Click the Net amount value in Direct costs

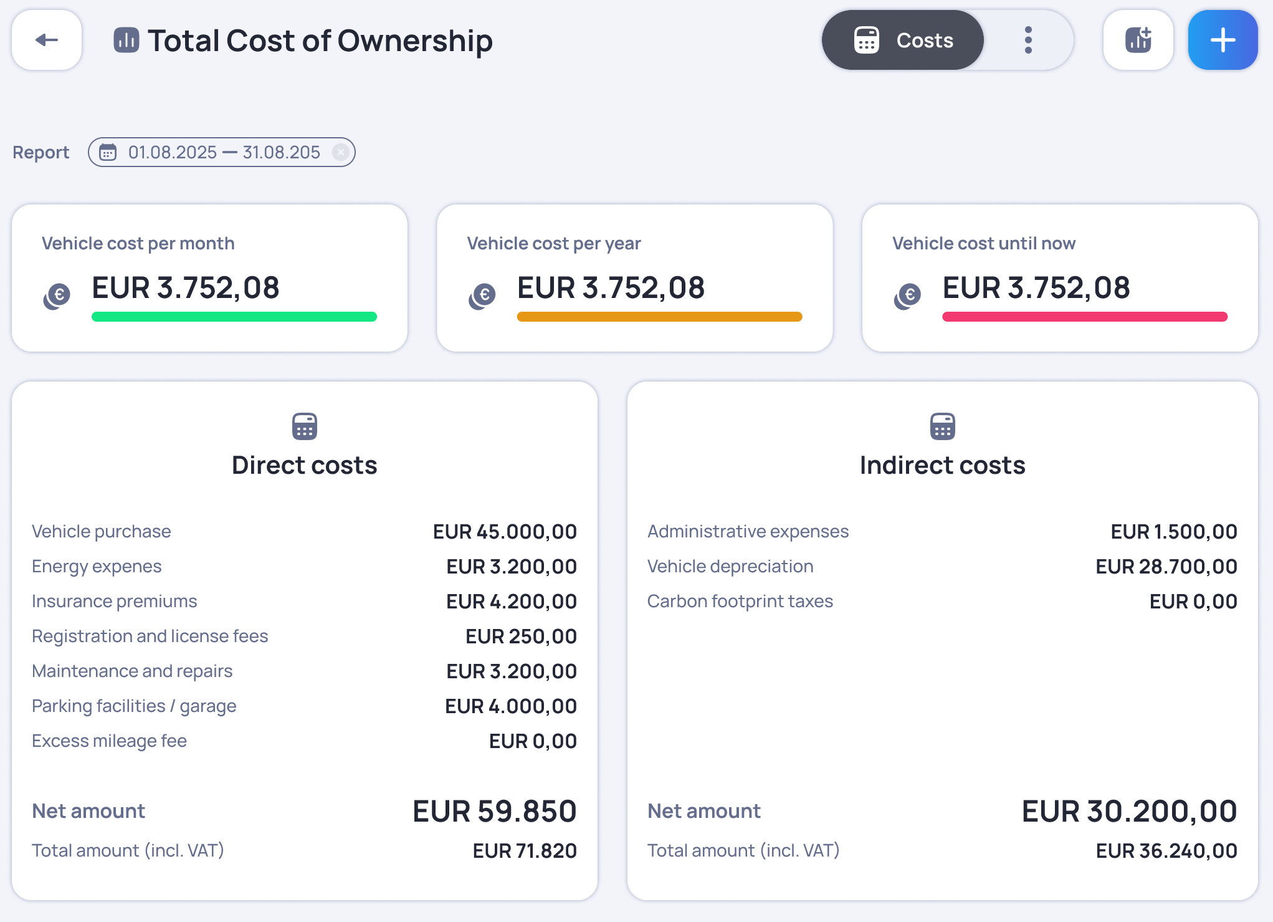pos(495,811)
